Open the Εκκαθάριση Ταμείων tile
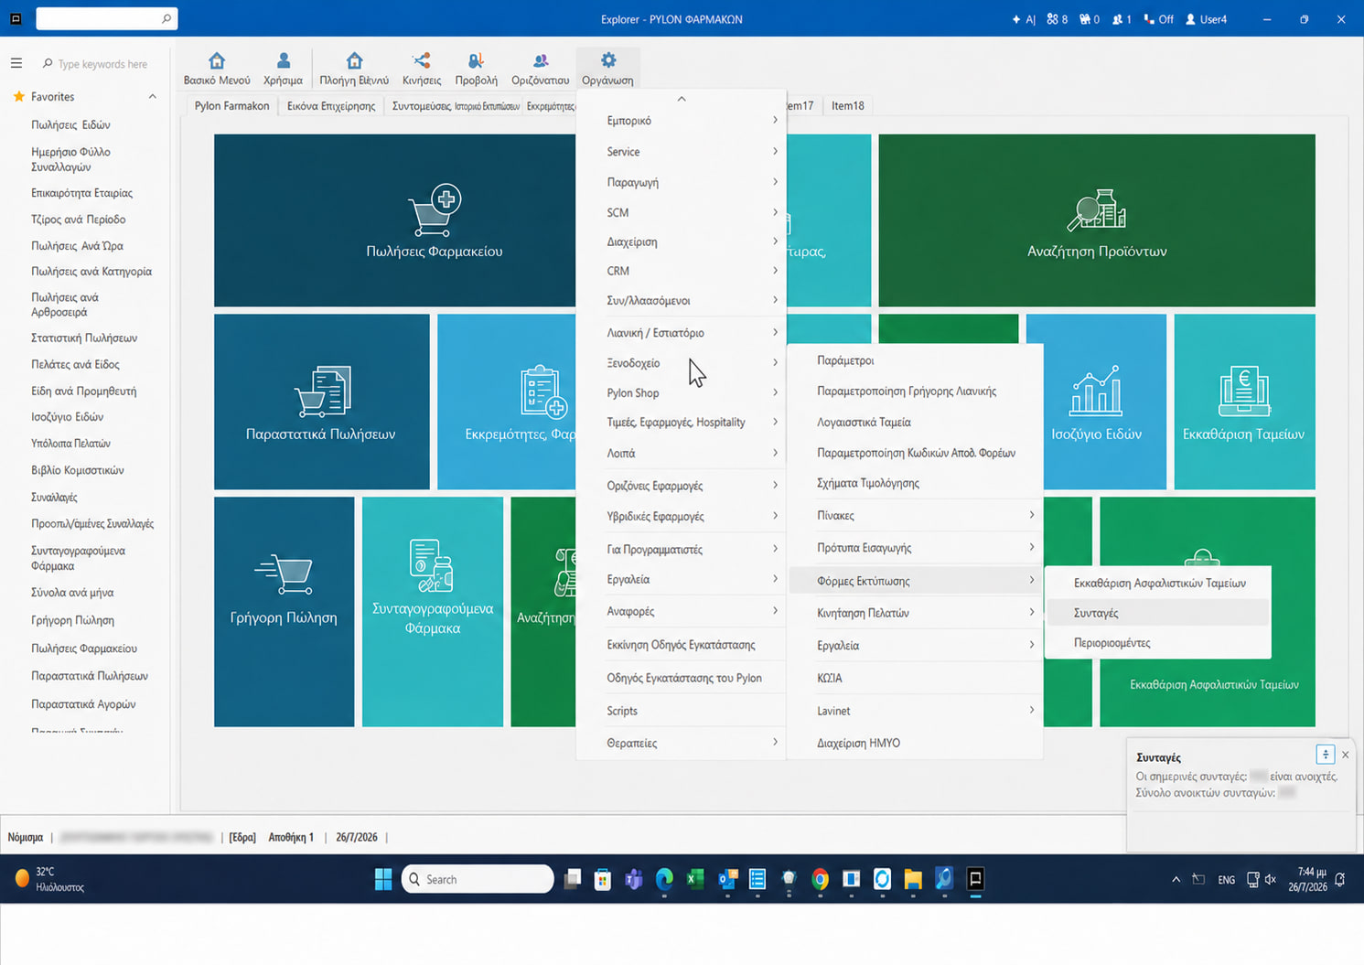The image size is (1364, 965). 1244,402
